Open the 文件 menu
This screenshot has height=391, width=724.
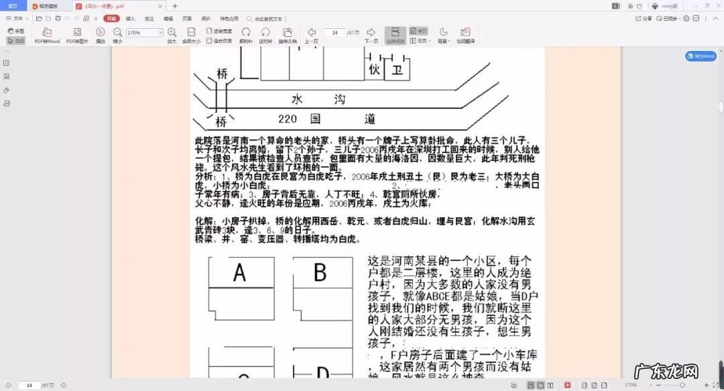pos(14,19)
